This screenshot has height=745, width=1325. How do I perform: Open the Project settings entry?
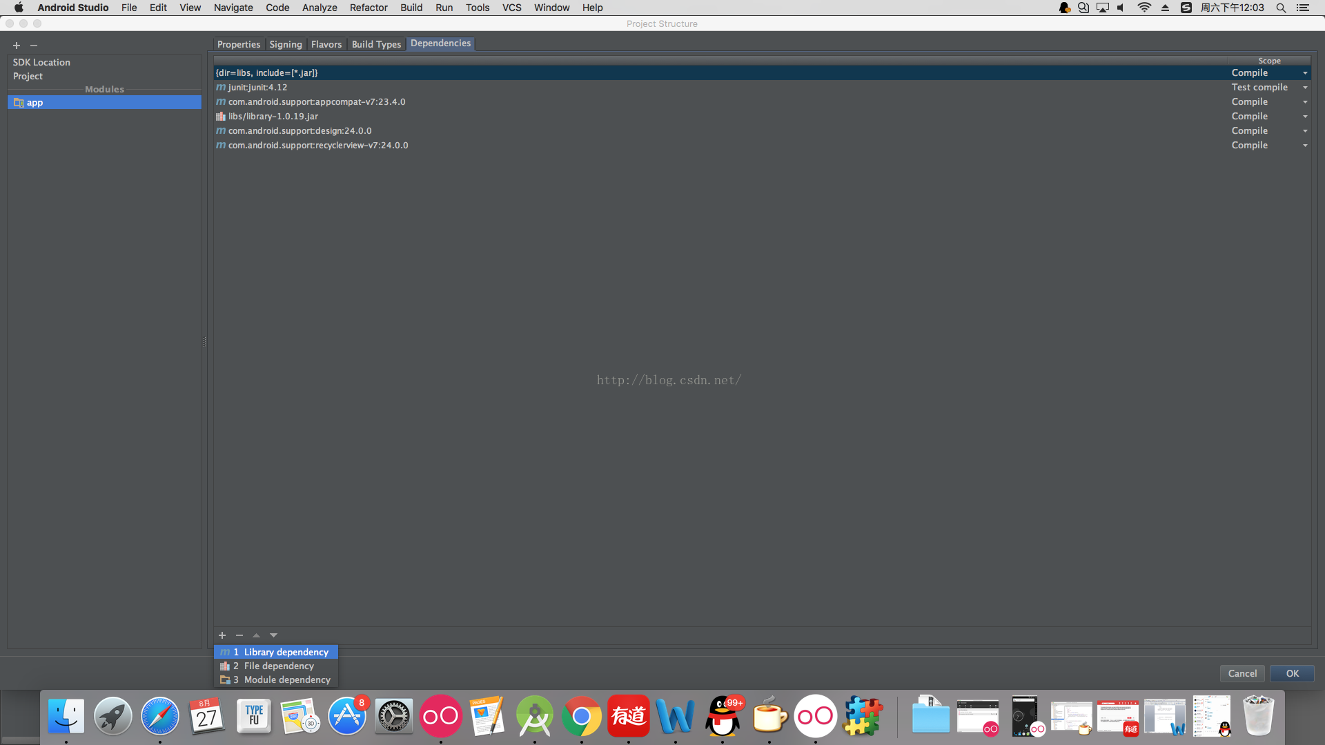(x=28, y=76)
